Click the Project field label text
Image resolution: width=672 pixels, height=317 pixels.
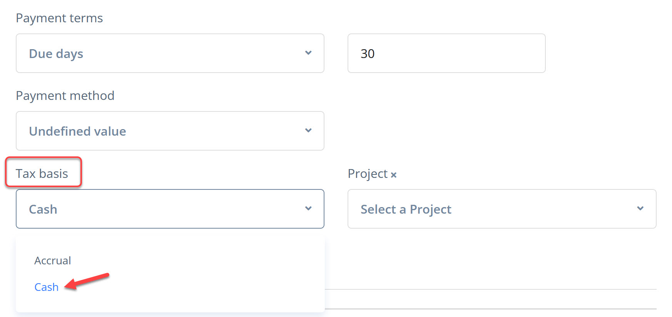pyautogui.click(x=368, y=174)
